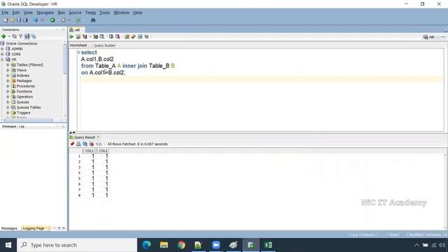
Task: Open Google Chrome from the taskbar
Action: (181, 245)
